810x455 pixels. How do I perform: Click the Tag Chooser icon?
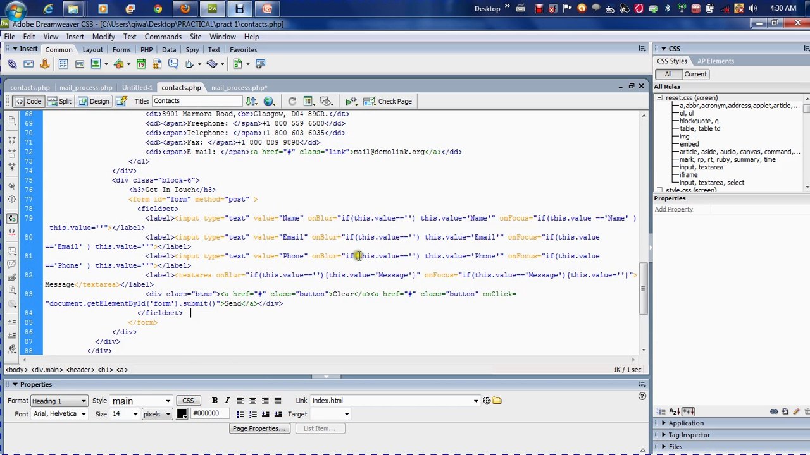click(260, 64)
